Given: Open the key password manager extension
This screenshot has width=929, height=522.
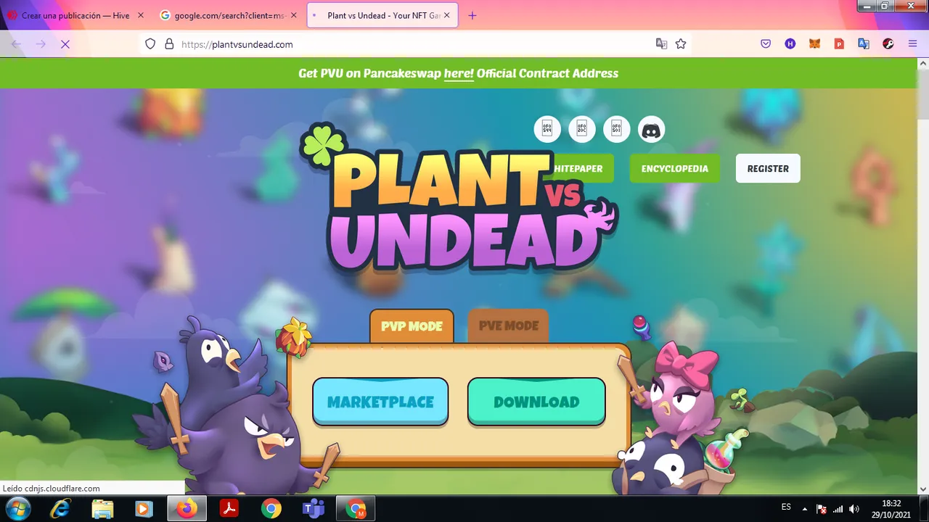Looking at the screenshot, I should tap(888, 44).
